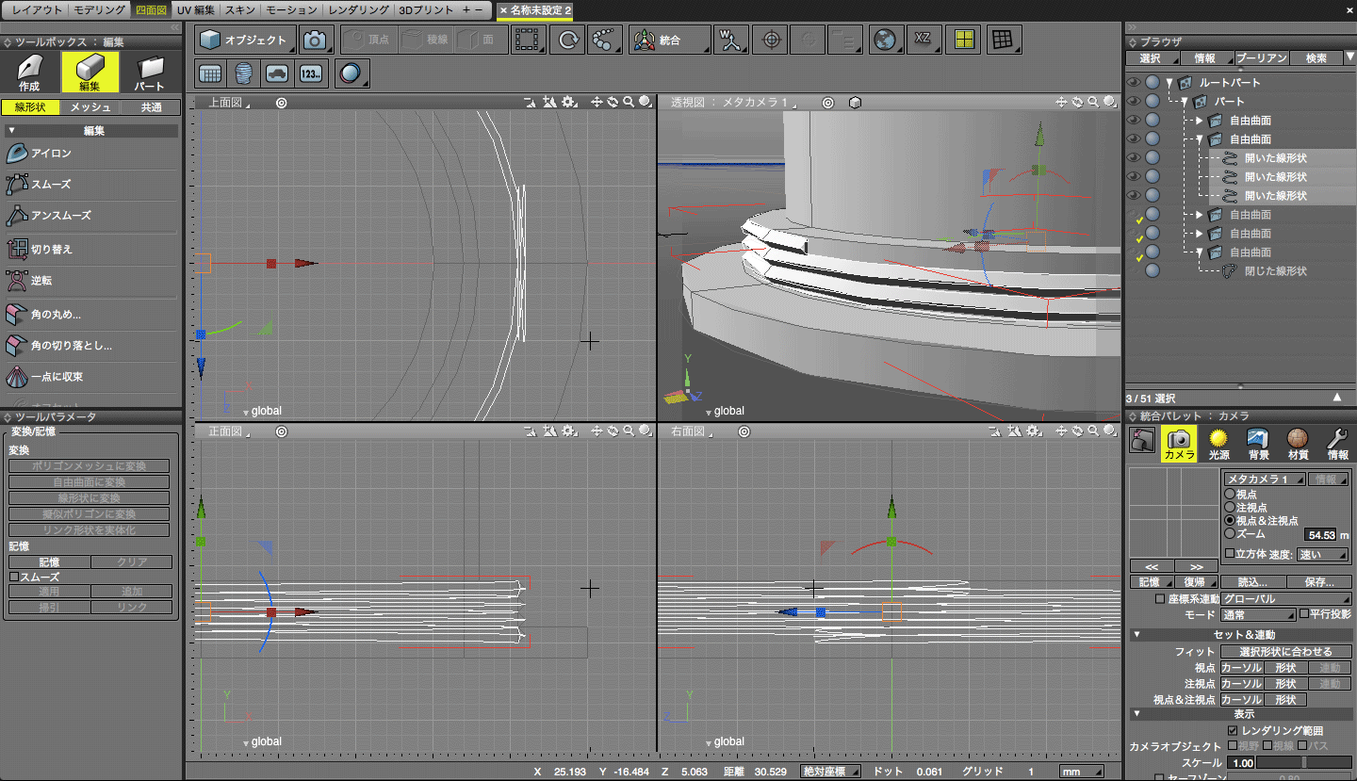Enable the 平行投影 checkbox
Screen dimensions: 1357x781
point(1304,613)
